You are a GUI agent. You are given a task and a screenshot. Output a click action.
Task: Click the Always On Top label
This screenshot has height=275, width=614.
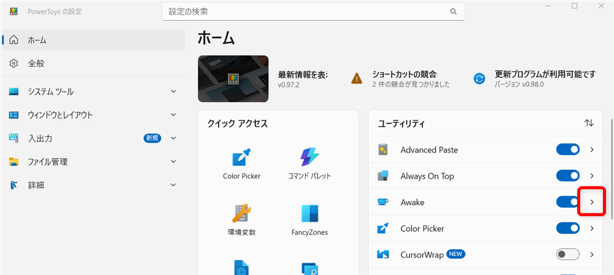click(x=427, y=176)
